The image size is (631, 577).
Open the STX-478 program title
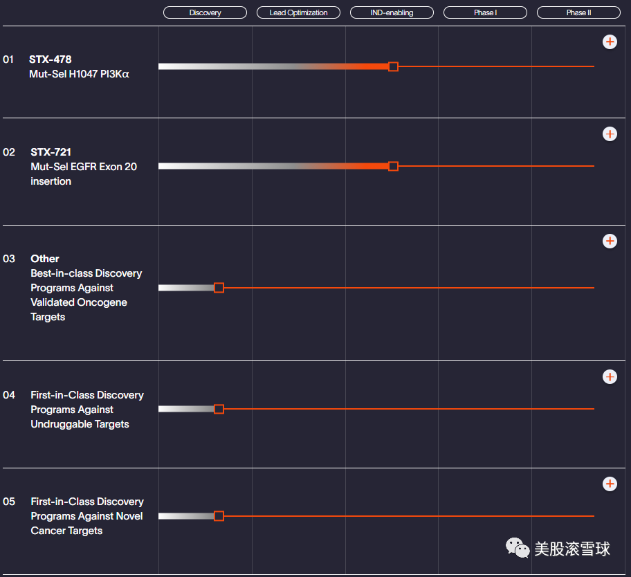(x=50, y=59)
